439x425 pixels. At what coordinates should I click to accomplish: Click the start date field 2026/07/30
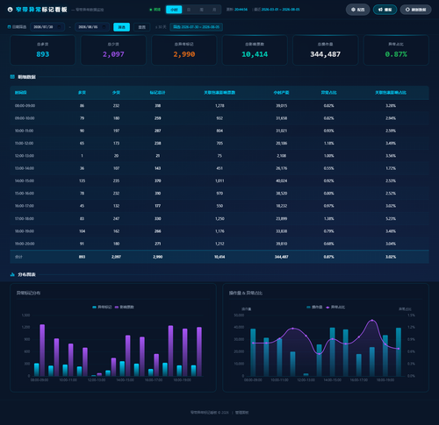coord(47,27)
